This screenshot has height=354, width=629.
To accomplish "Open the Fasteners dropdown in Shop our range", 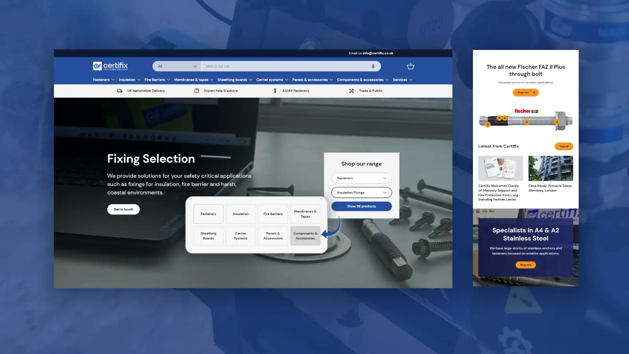I will [362, 178].
